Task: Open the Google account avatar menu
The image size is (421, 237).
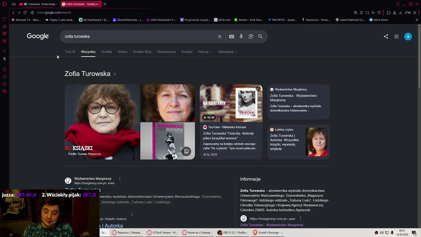Action: pyautogui.click(x=408, y=37)
